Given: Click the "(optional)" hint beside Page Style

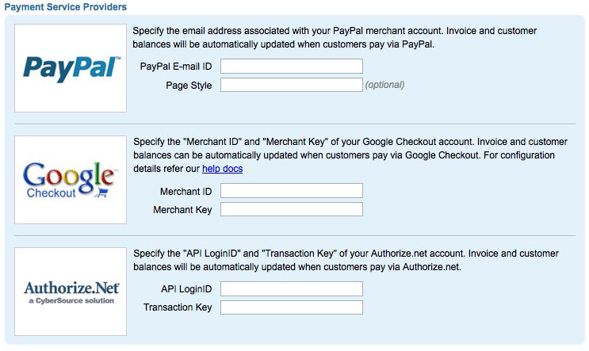Looking at the screenshot, I should [x=384, y=85].
